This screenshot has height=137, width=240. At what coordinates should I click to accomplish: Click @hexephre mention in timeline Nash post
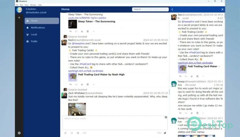(78, 43)
